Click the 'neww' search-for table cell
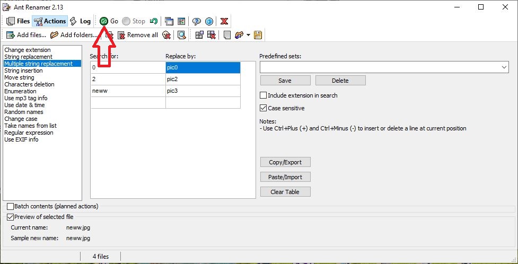 pos(128,91)
